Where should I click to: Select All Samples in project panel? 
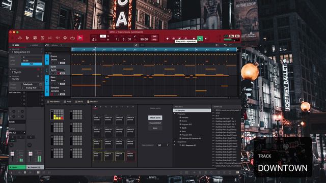coord(192,111)
